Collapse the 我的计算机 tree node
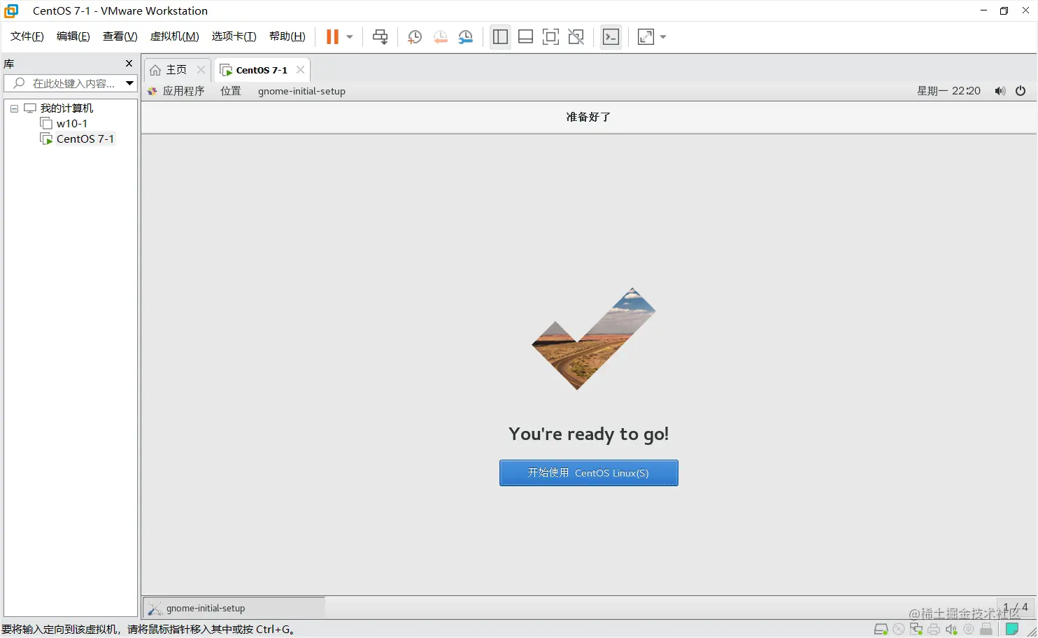This screenshot has width=1038, height=638. (14, 108)
